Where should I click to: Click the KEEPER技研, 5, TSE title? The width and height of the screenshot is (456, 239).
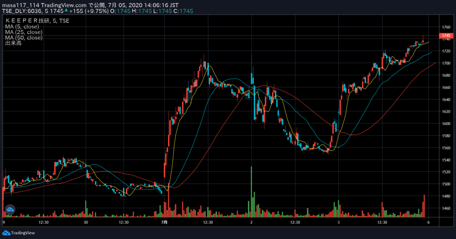coord(37,21)
